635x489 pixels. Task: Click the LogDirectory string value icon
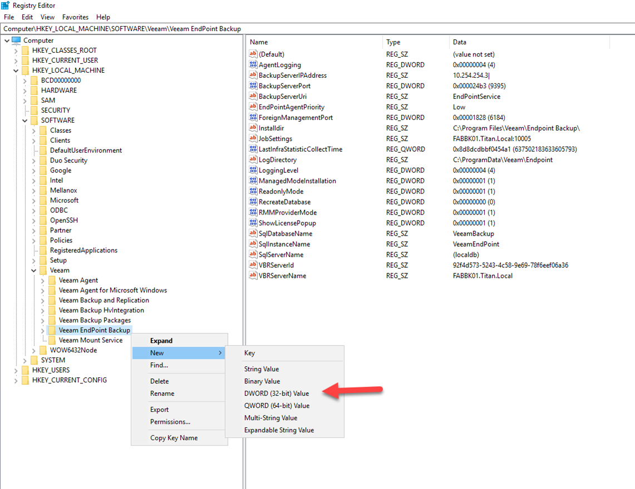(x=253, y=160)
